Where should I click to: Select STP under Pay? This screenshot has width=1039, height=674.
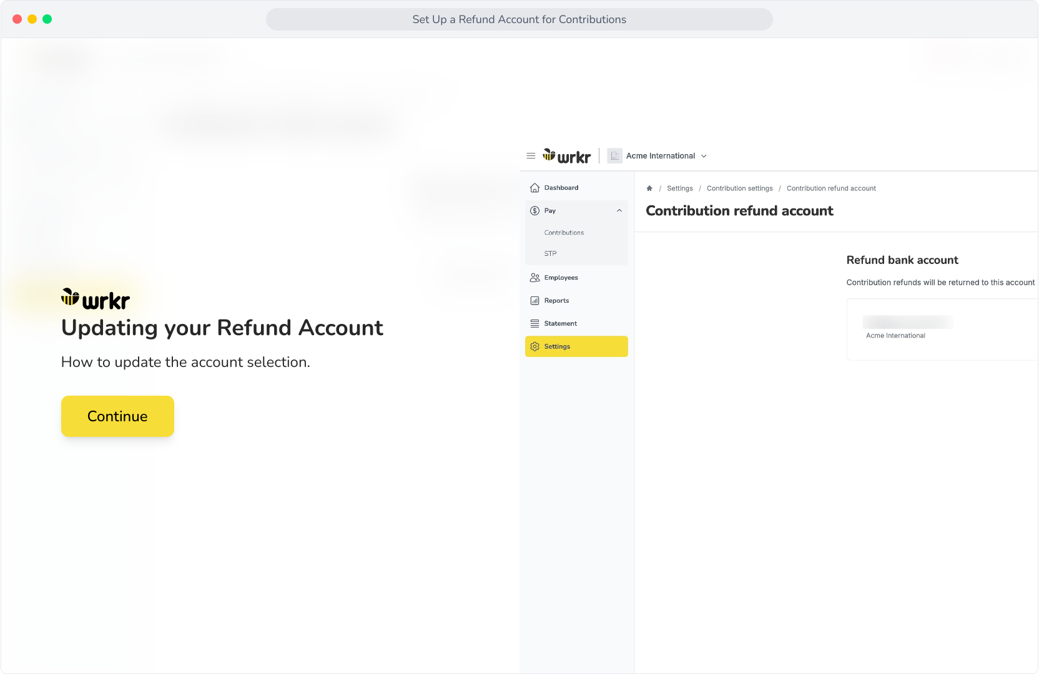[x=550, y=254]
